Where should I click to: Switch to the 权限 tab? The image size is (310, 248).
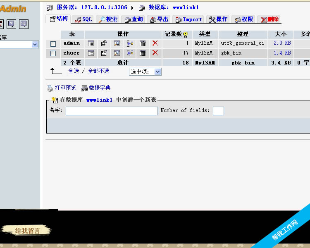point(243,19)
